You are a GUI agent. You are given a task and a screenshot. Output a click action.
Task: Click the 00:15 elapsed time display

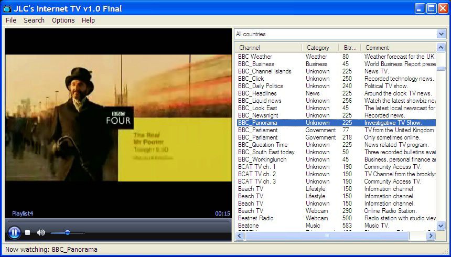[x=223, y=213]
